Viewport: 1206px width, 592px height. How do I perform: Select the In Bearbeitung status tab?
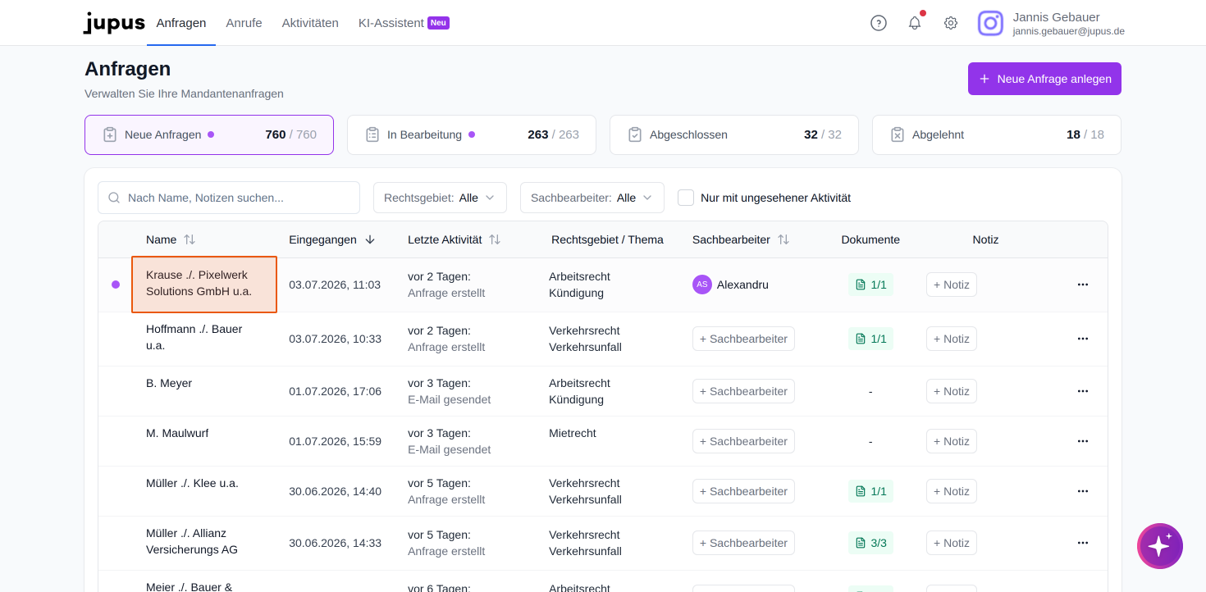pyautogui.click(x=472, y=134)
